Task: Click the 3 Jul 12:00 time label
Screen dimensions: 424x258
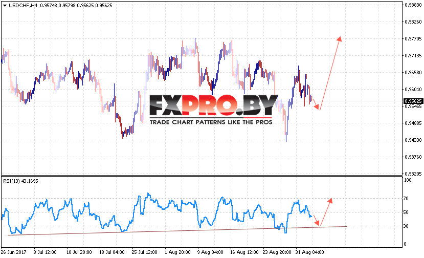Action: [45, 252]
